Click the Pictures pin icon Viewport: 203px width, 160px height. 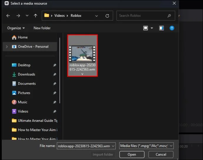coord(55,93)
